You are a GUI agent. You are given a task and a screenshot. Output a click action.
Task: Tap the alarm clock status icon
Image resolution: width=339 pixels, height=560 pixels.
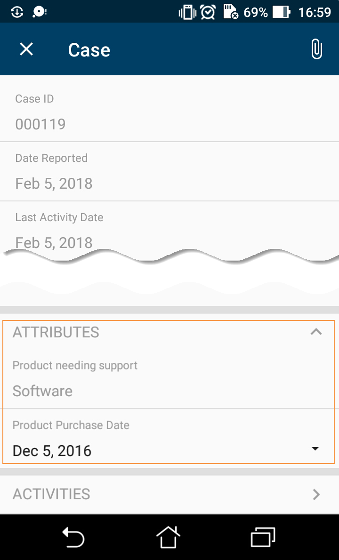tap(208, 12)
